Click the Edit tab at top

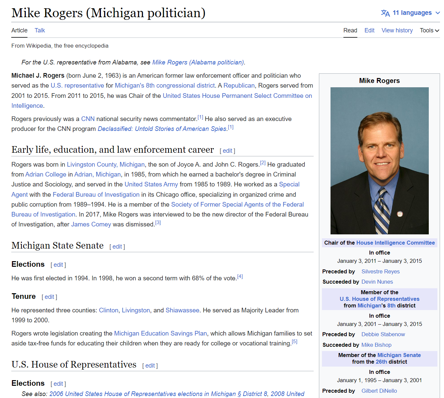click(x=369, y=30)
